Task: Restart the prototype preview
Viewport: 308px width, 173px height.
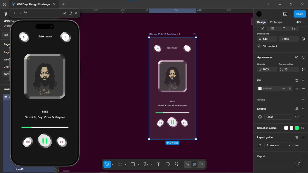Action: tap(26, 13)
